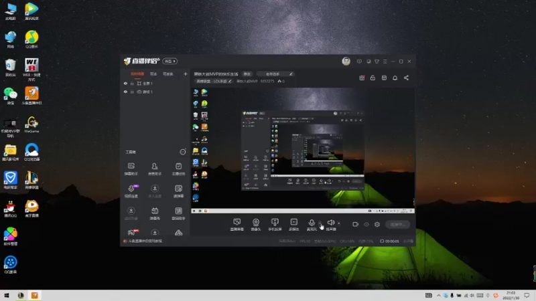Open the 电脑管家 desktop icon
This screenshot has height=301, width=536.
click(10, 181)
